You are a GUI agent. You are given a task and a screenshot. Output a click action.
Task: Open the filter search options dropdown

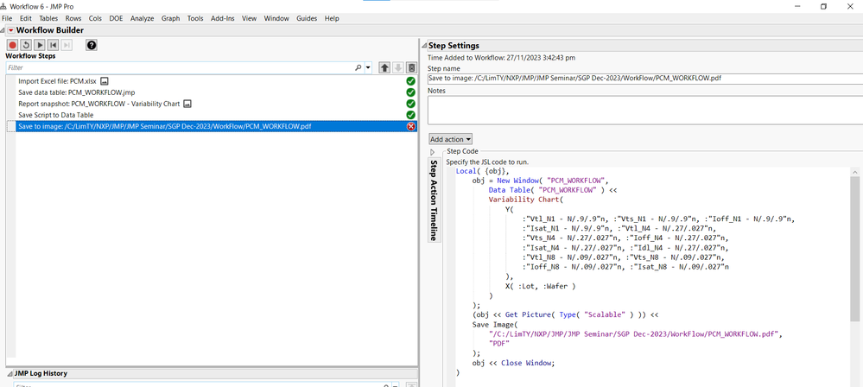point(368,67)
